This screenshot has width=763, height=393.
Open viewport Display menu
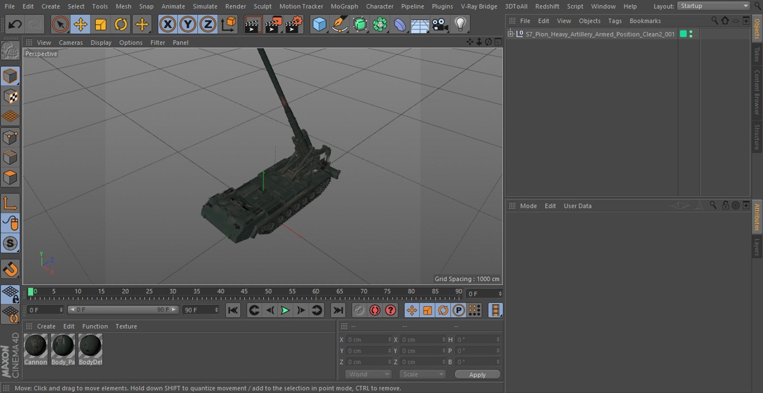tap(101, 42)
